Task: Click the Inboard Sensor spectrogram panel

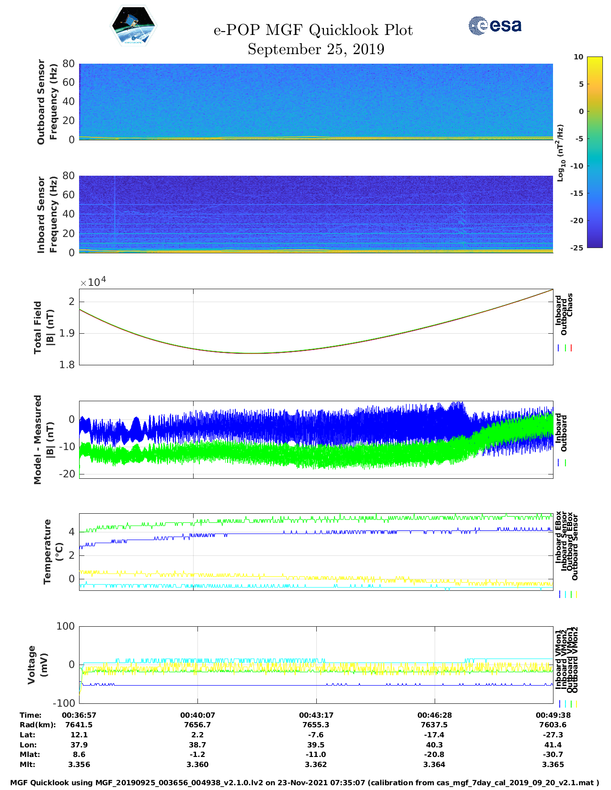Action: [x=316, y=214]
